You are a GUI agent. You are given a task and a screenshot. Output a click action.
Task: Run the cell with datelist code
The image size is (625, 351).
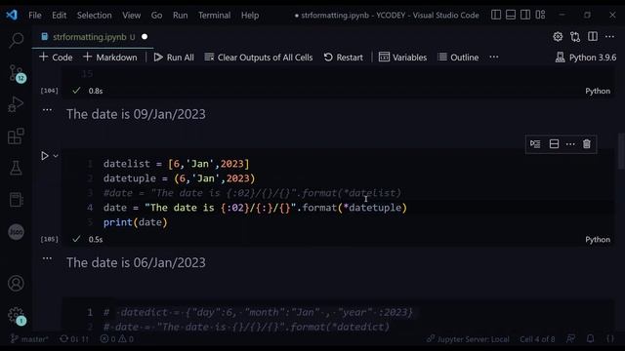coord(45,156)
